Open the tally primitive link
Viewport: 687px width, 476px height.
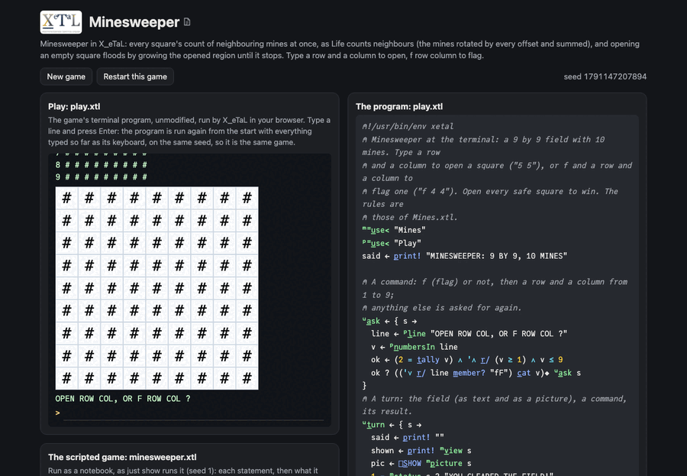tap(428, 360)
